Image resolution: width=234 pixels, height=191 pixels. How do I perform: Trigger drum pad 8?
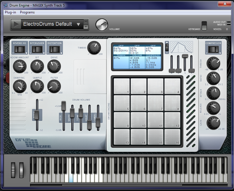[x=172, y=103]
